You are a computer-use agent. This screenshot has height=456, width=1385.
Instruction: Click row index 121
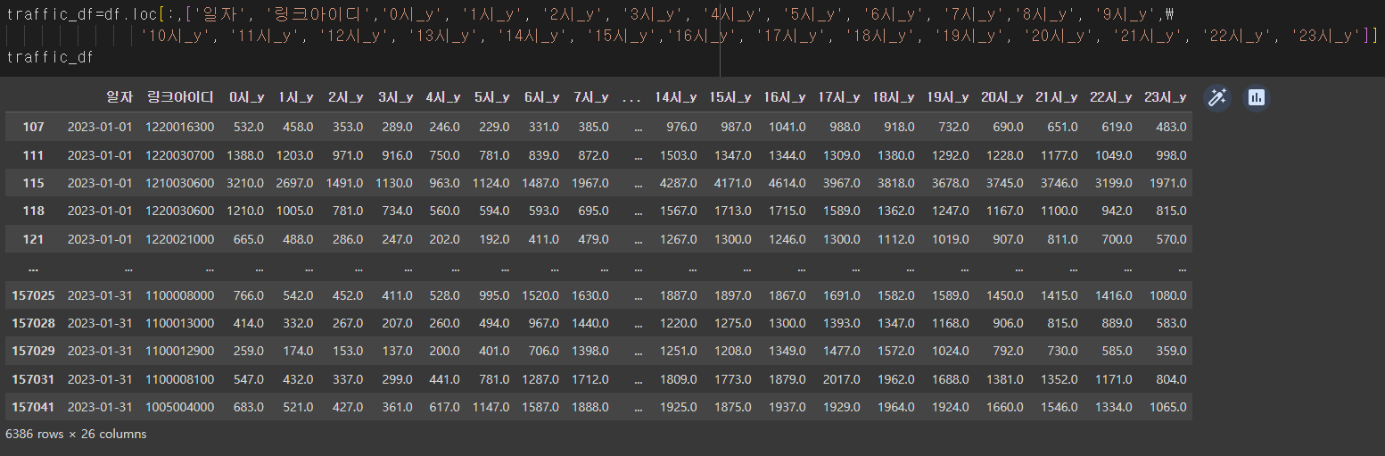pyautogui.click(x=34, y=238)
